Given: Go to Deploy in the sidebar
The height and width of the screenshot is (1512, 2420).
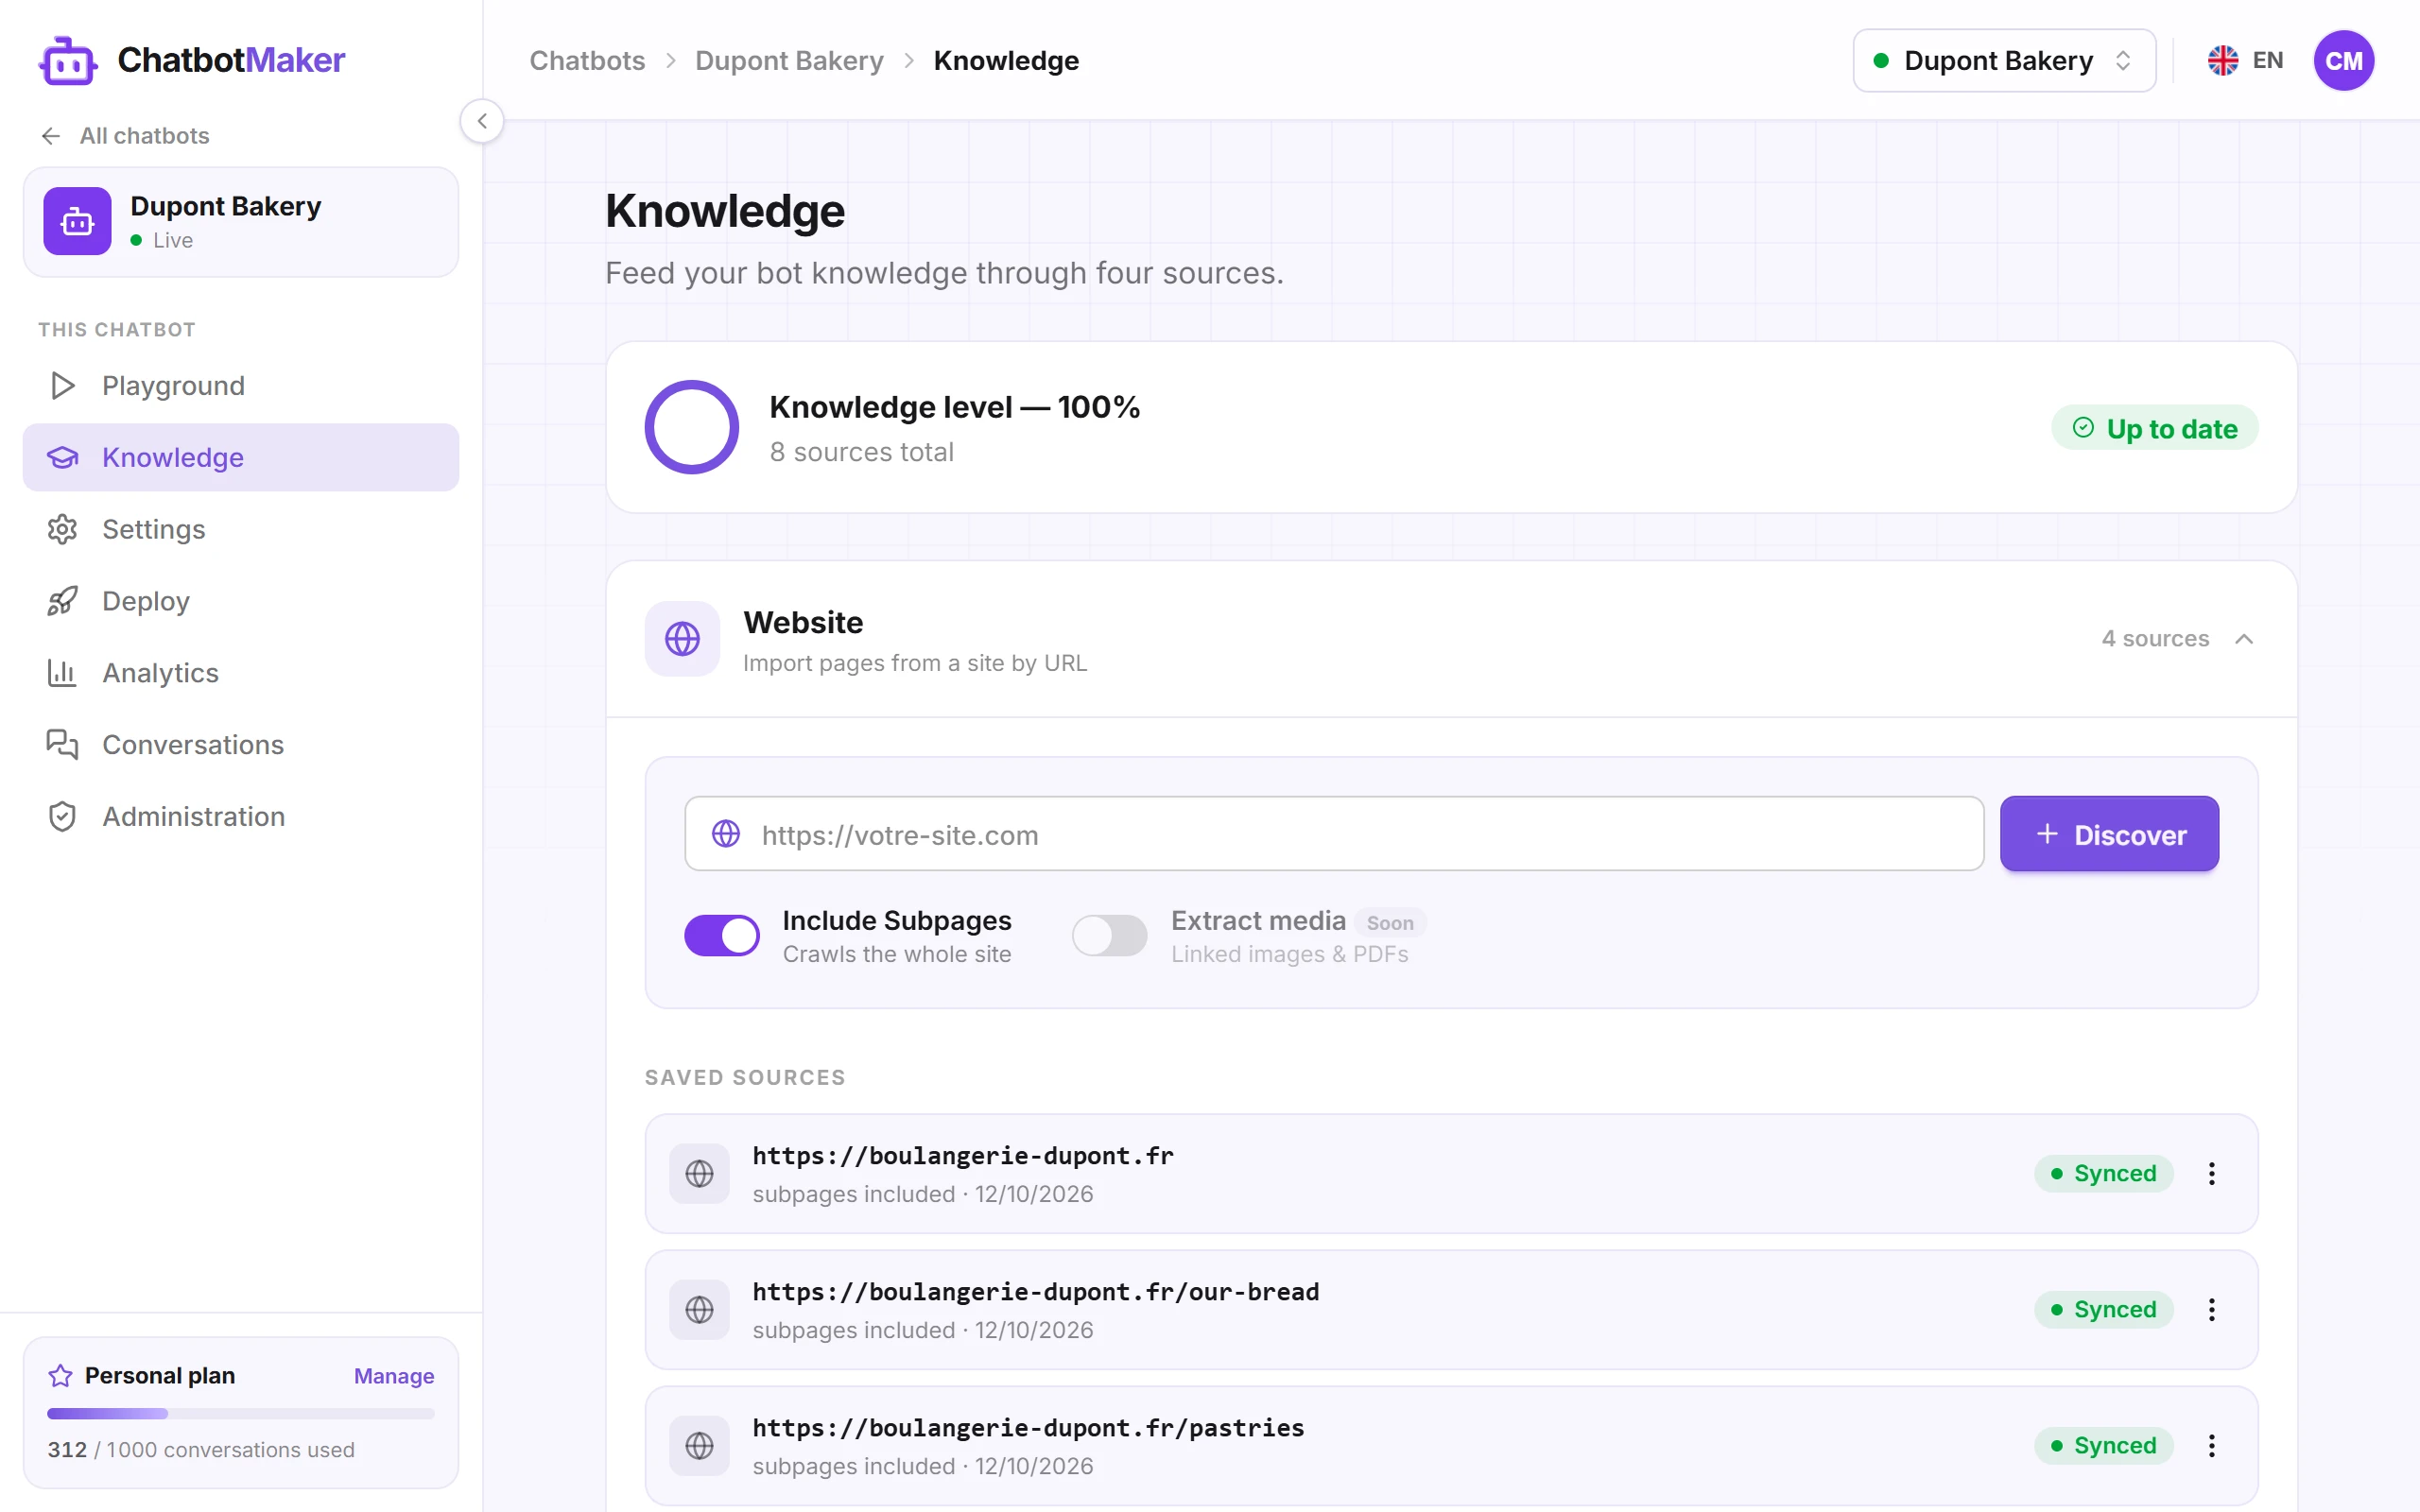Looking at the screenshot, I should click(x=241, y=601).
